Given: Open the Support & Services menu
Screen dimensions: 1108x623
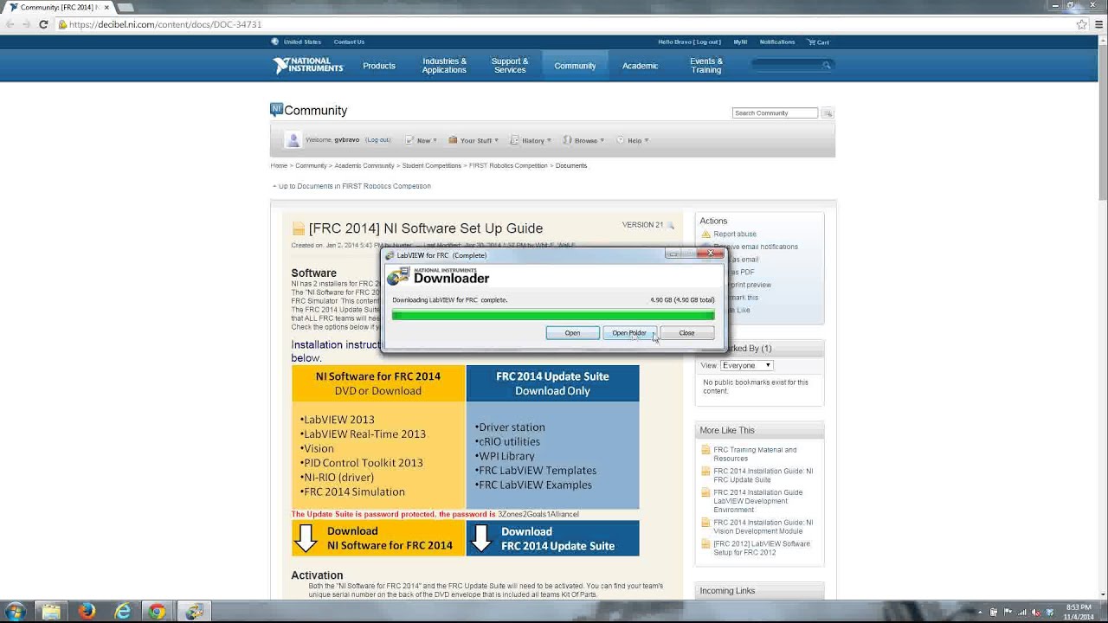Looking at the screenshot, I should [x=510, y=66].
